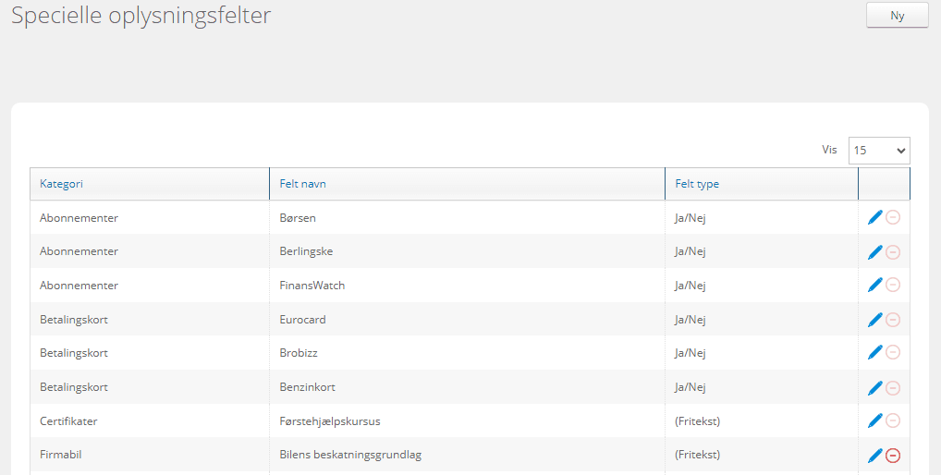Click the Ny button
The width and height of the screenshot is (941, 475).
(x=897, y=16)
